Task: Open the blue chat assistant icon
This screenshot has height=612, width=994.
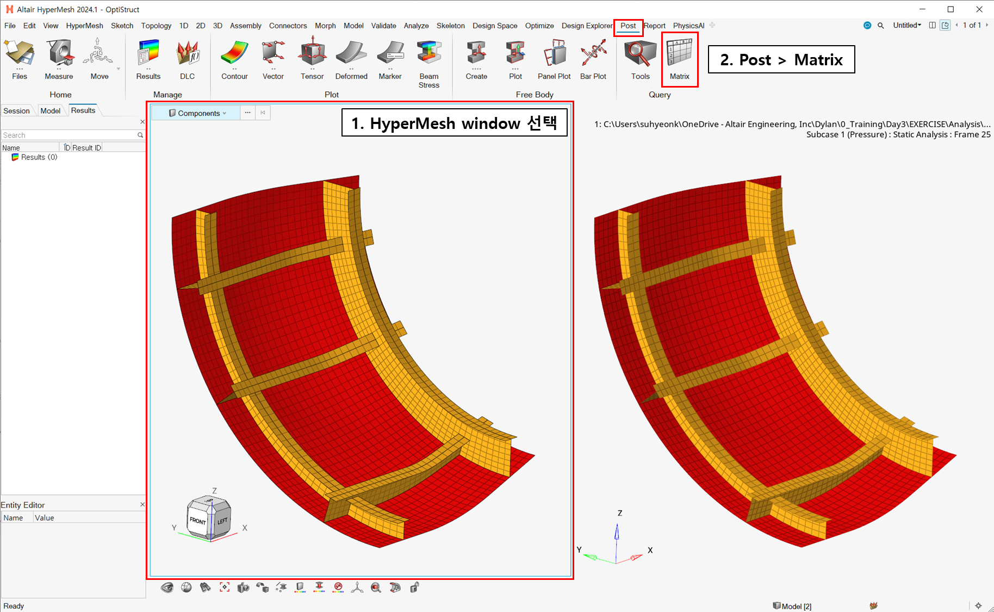Action: coord(867,26)
